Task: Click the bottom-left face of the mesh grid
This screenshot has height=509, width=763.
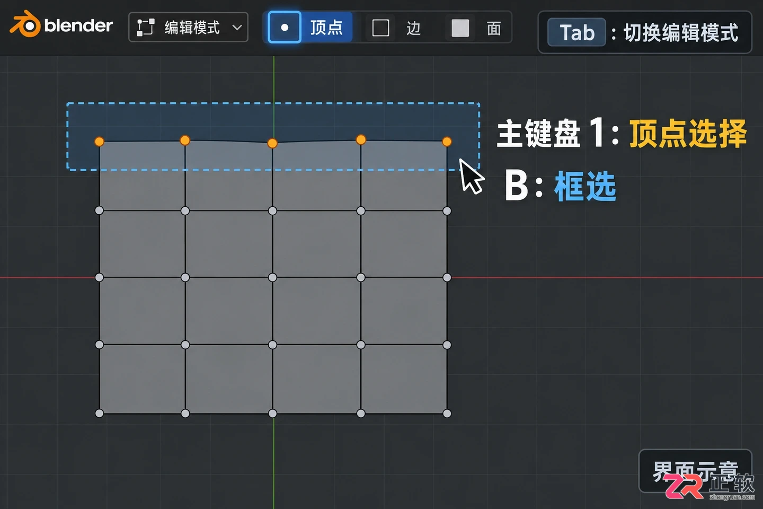Action: (x=142, y=379)
